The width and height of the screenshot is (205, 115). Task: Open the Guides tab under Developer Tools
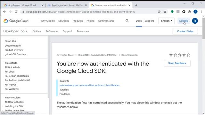tap(37, 31)
